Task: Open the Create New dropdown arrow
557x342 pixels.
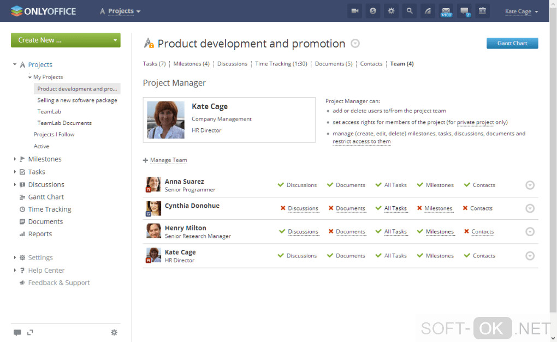Action: (x=115, y=40)
